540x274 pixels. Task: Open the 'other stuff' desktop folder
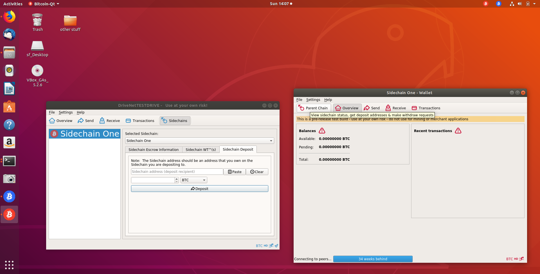(x=70, y=23)
